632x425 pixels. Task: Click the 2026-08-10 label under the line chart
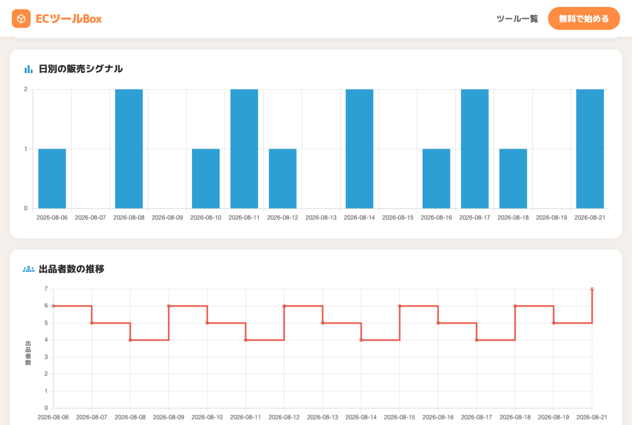[x=207, y=418]
